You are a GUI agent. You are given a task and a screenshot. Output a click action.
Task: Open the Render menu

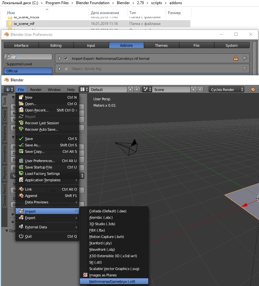[x=36, y=90]
